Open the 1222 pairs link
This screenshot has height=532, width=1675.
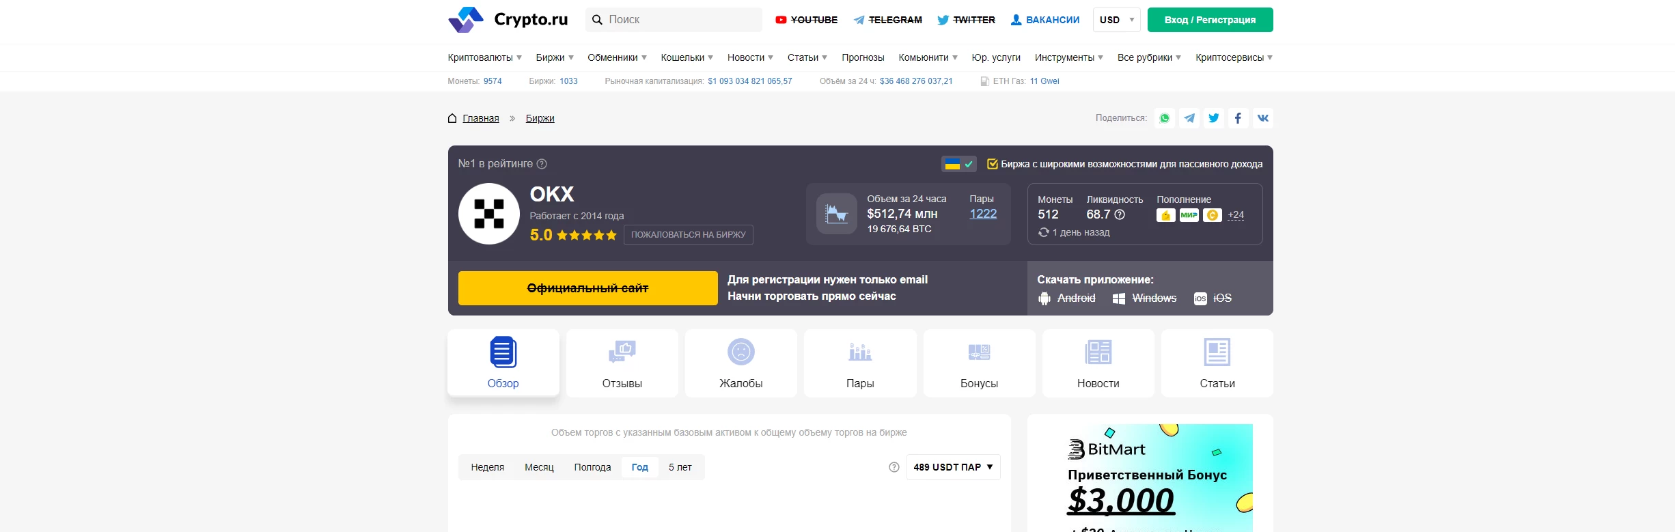click(x=983, y=214)
